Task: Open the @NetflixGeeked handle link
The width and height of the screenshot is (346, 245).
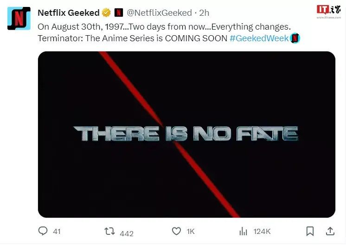Action: [159, 13]
